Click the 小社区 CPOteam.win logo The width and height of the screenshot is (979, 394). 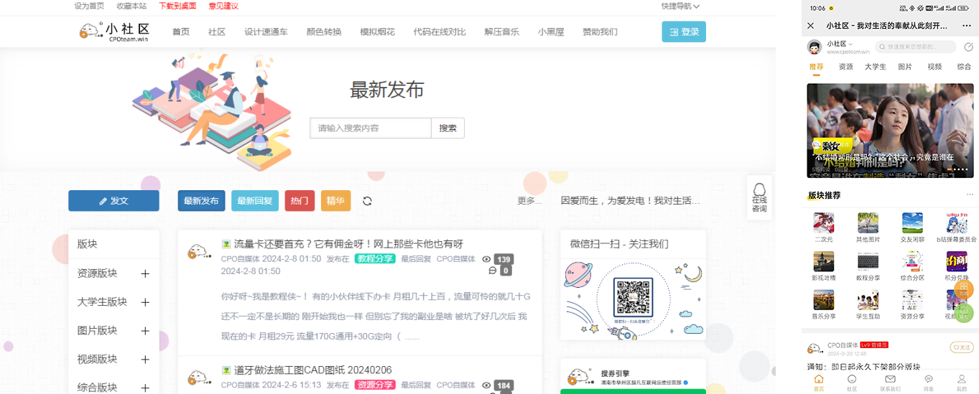pos(114,32)
